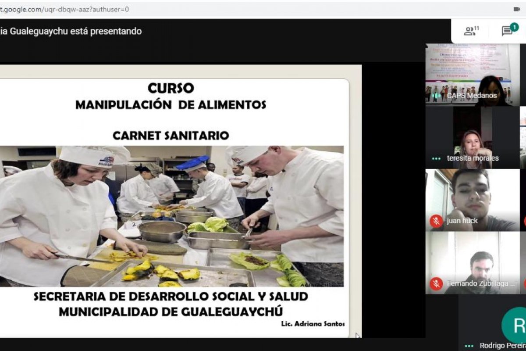Click muted mic icon on Fernando Zubillaga
This screenshot has width=526, height=351.
click(436, 284)
